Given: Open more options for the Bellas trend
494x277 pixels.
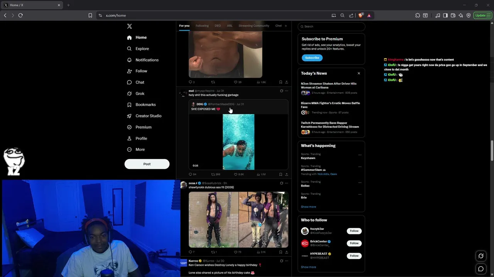Looking at the screenshot, I should coord(360,182).
